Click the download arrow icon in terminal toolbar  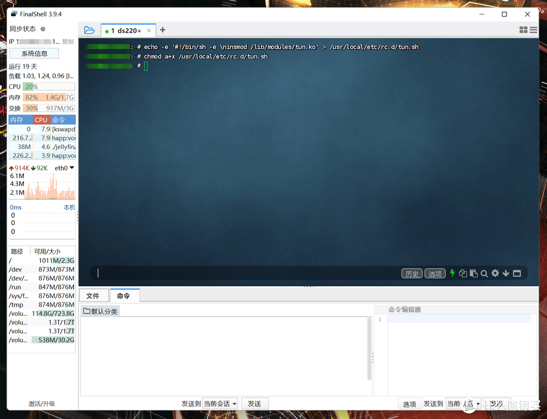505,273
